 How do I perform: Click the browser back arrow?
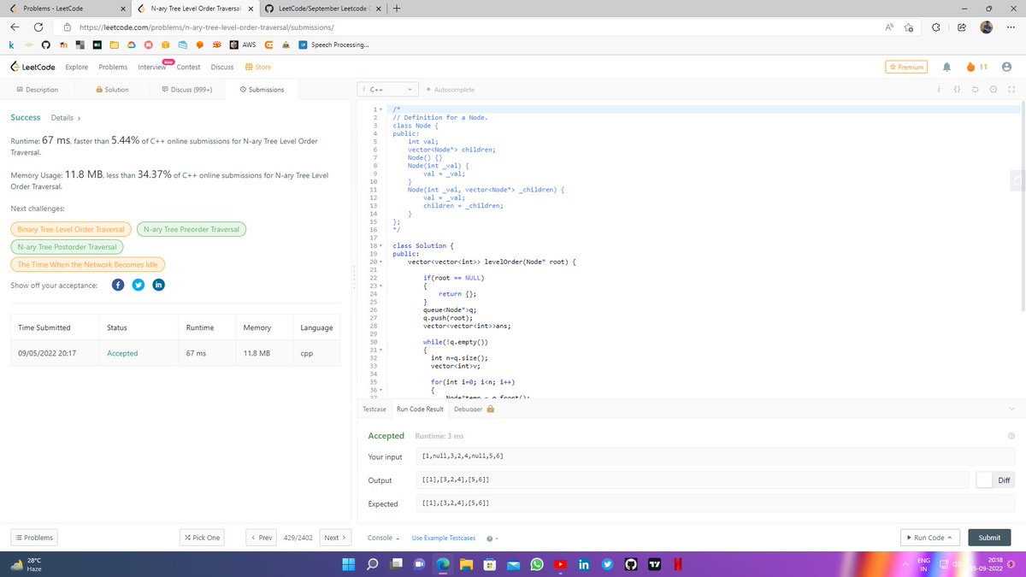[15, 27]
